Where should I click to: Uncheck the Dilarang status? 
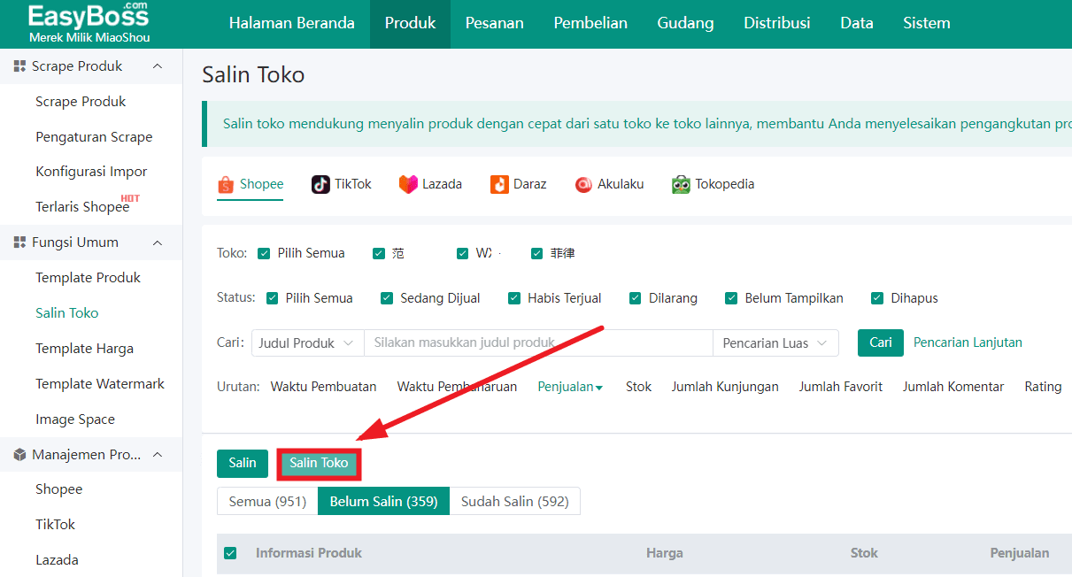[636, 298]
